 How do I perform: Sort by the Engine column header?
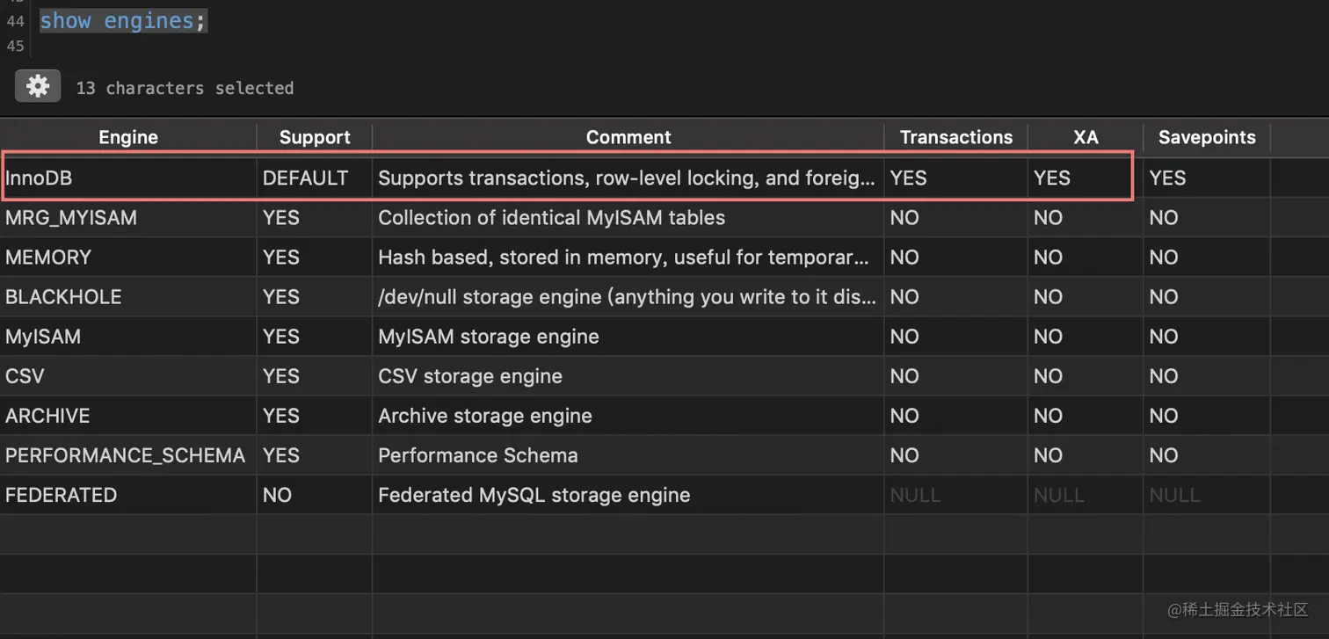(128, 137)
